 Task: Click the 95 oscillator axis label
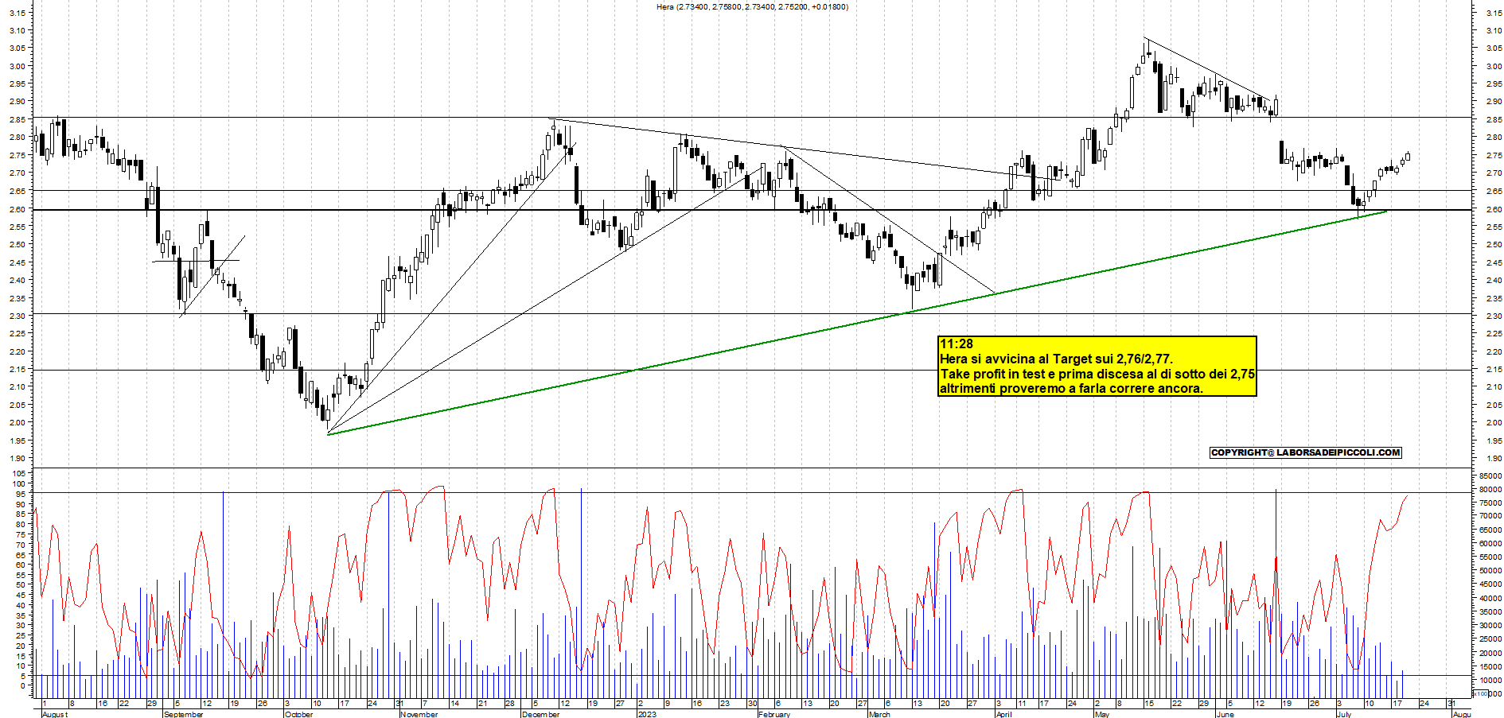coord(21,494)
